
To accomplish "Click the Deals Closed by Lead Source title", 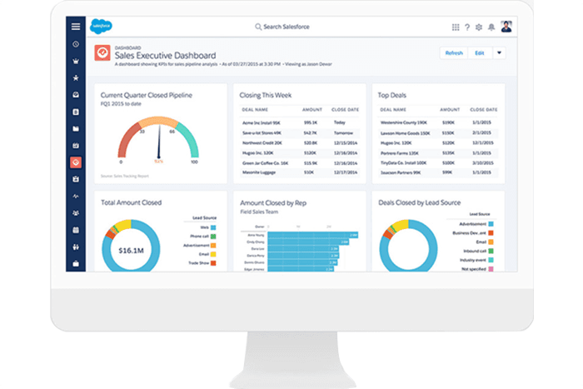I will click(420, 202).
